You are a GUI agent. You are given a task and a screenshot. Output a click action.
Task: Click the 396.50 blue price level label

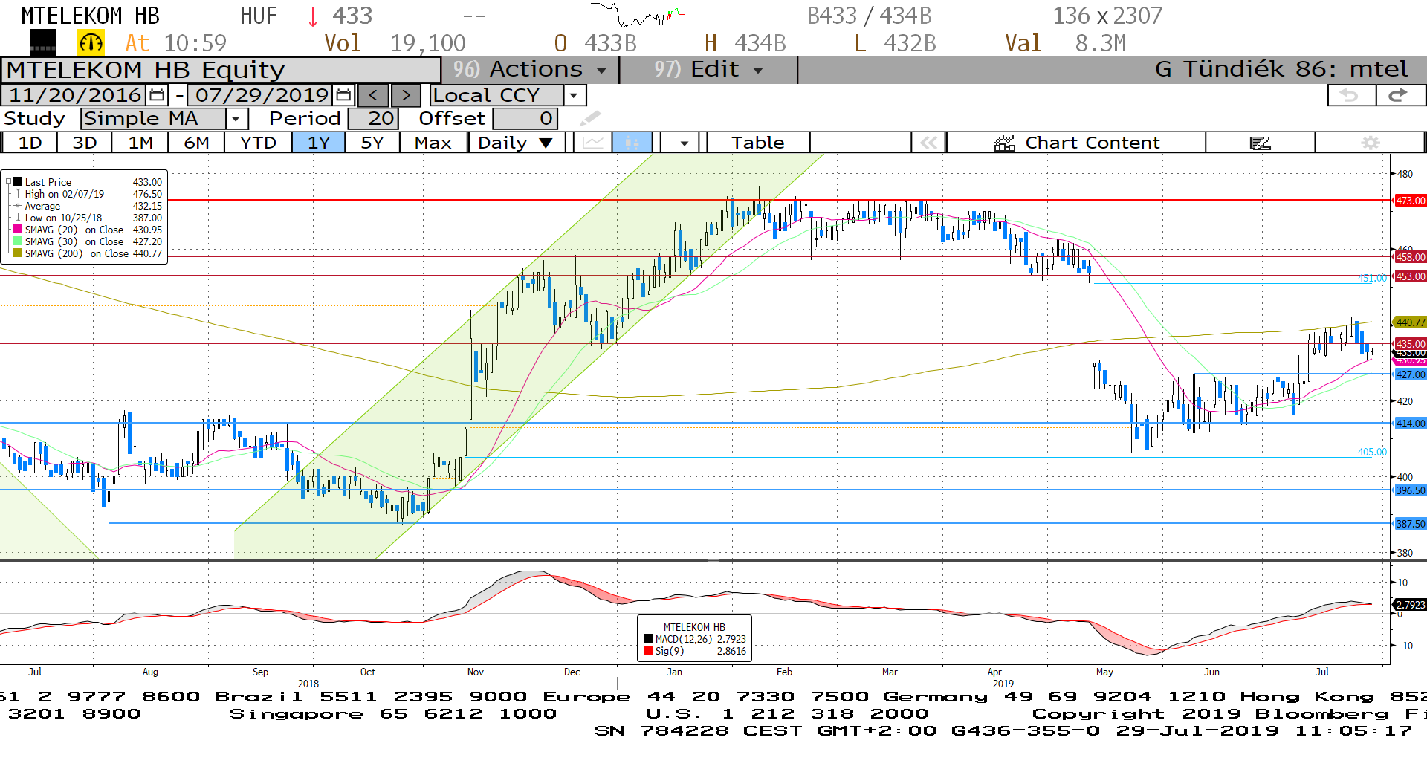pyautogui.click(x=1409, y=490)
